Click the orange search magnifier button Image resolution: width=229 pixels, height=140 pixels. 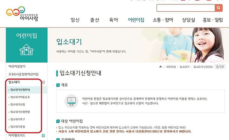219,8
